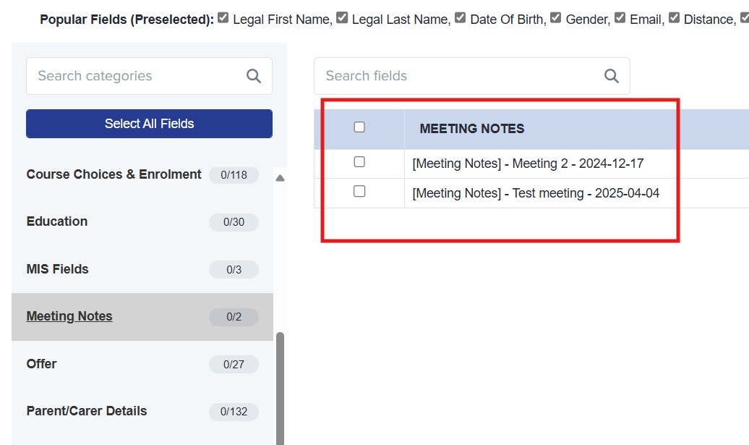Click the search categories magnifier icon

(x=254, y=76)
